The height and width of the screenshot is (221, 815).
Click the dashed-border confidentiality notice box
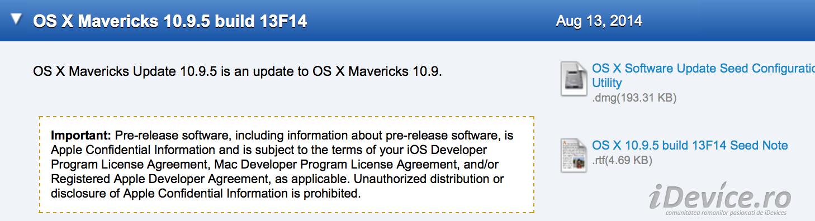pyautogui.click(x=286, y=165)
